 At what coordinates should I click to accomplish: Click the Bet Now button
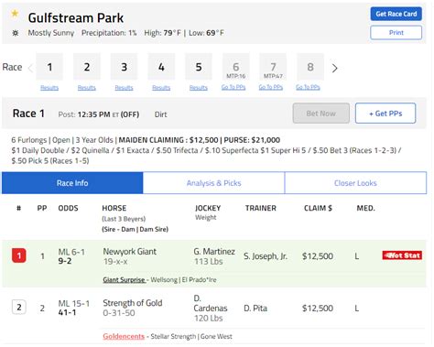[x=321, y=114]
